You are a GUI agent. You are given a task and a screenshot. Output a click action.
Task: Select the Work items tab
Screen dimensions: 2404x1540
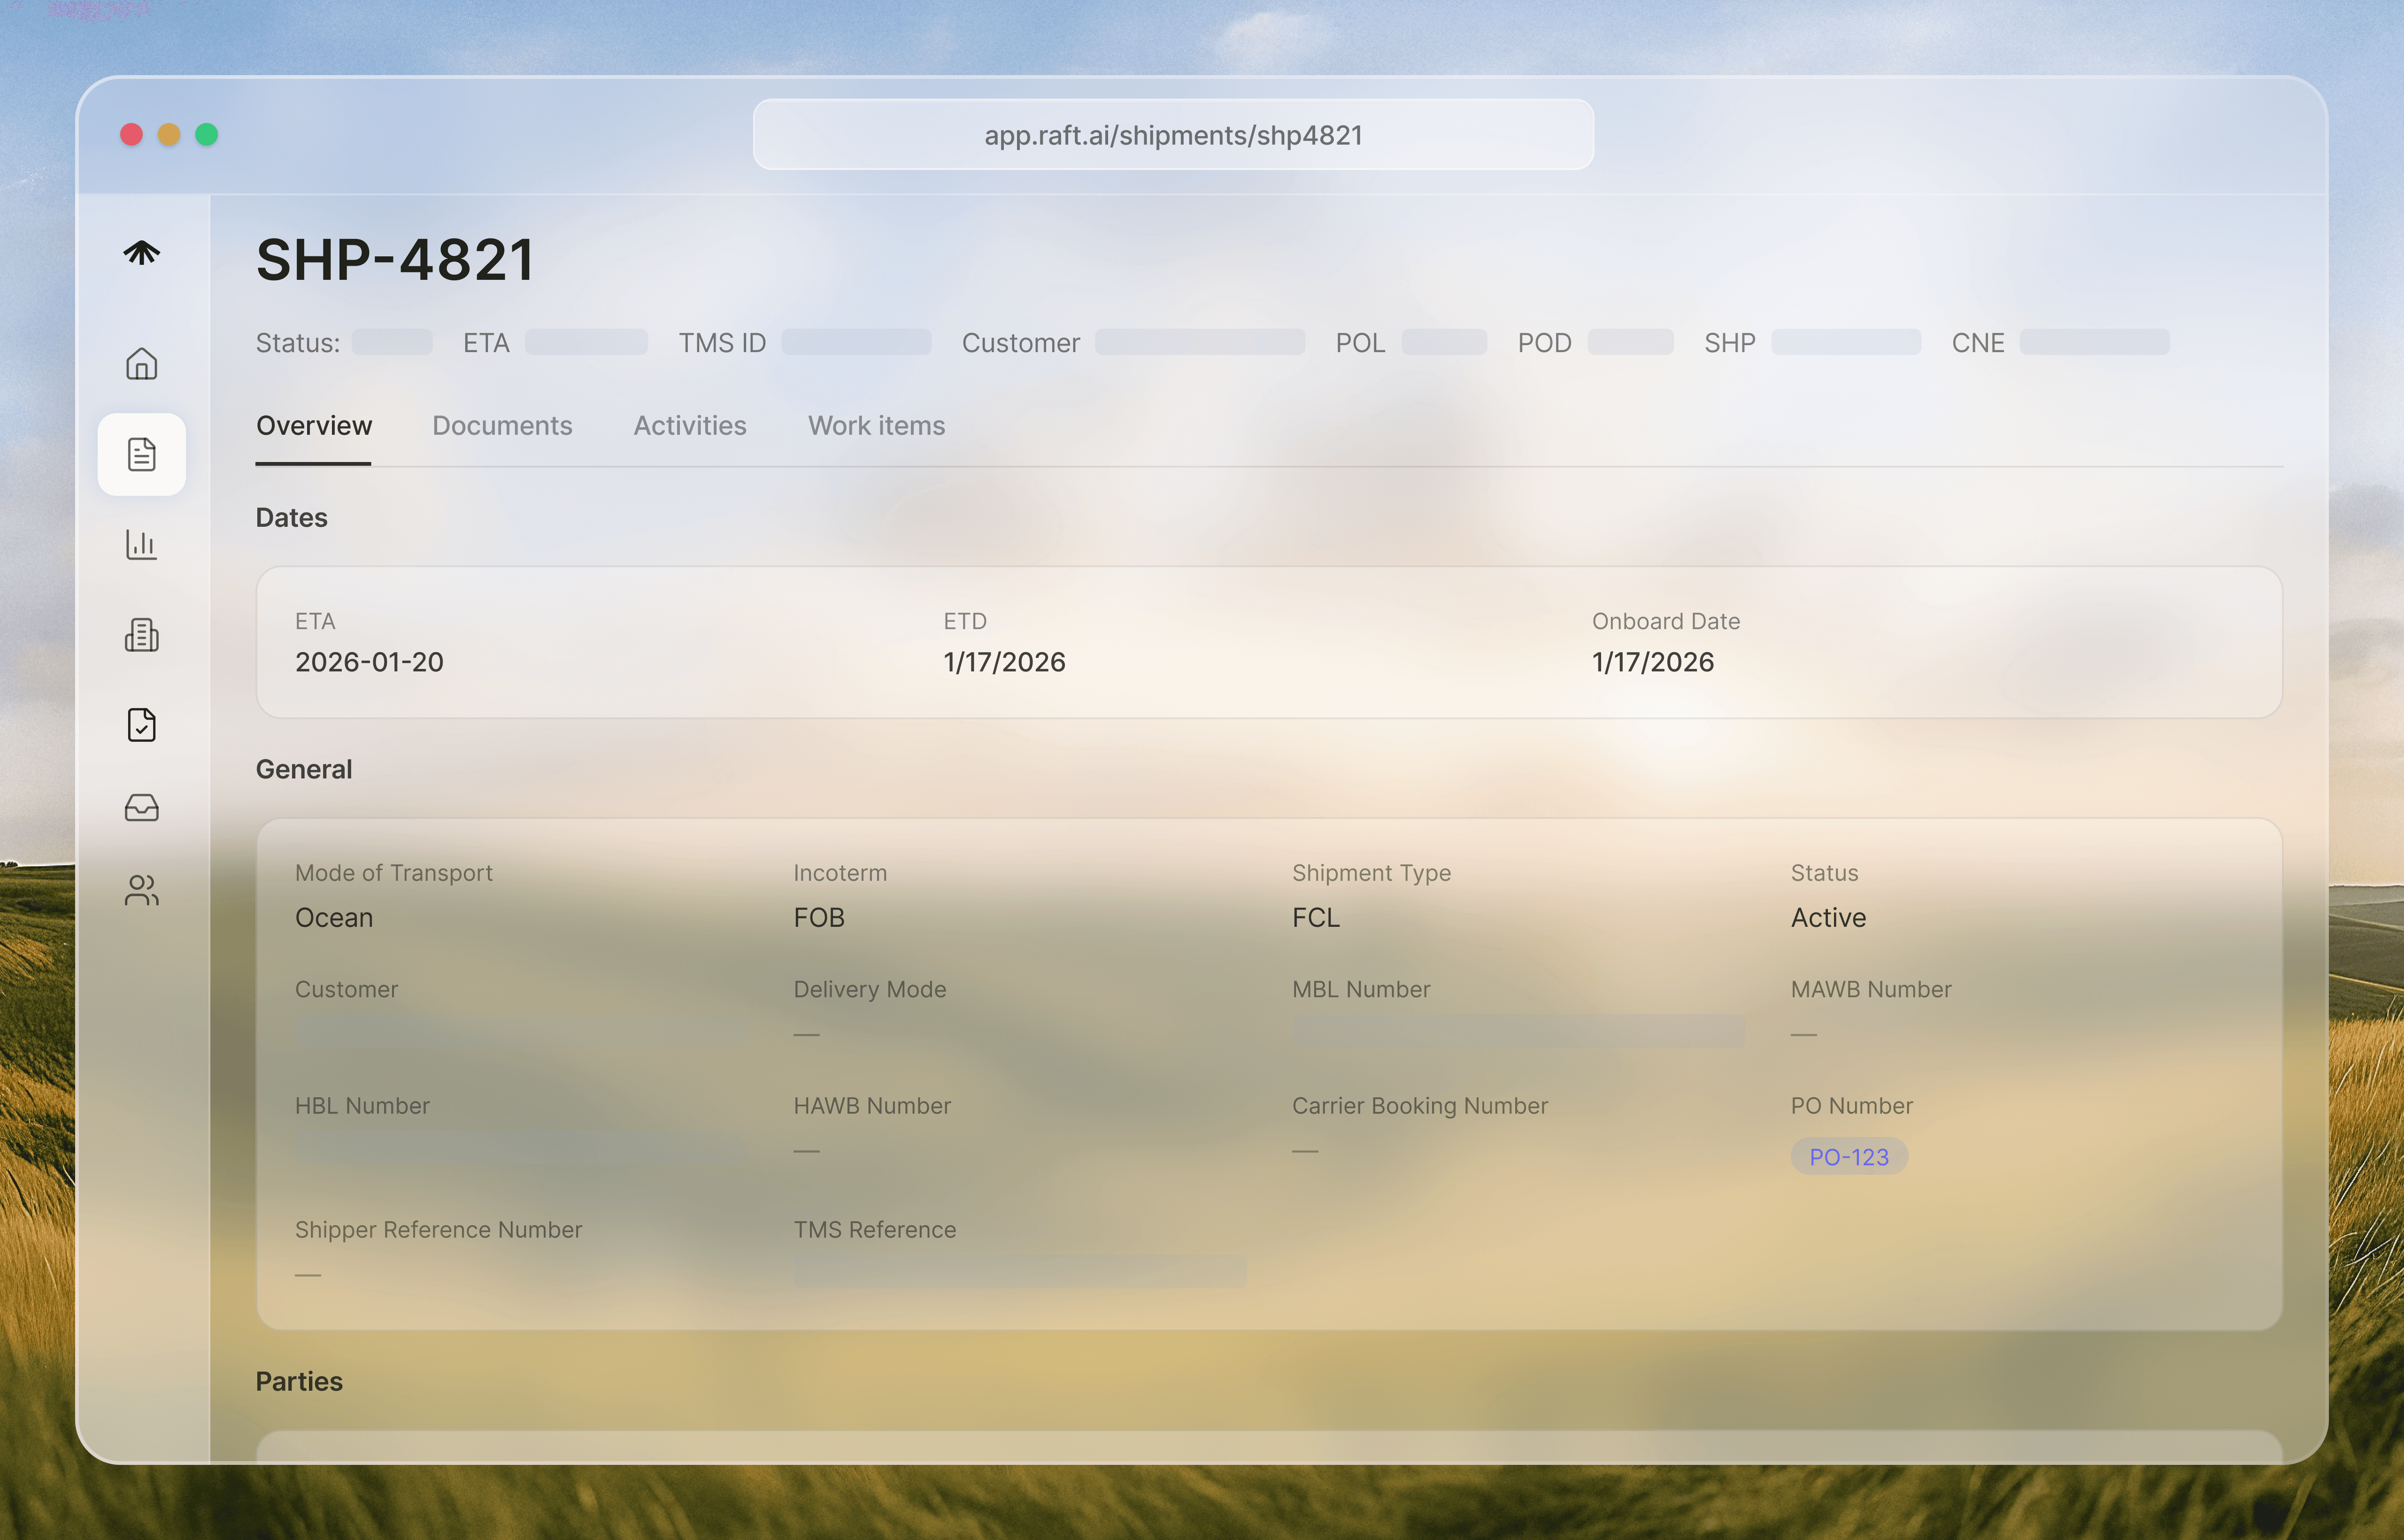coord(876,426)
